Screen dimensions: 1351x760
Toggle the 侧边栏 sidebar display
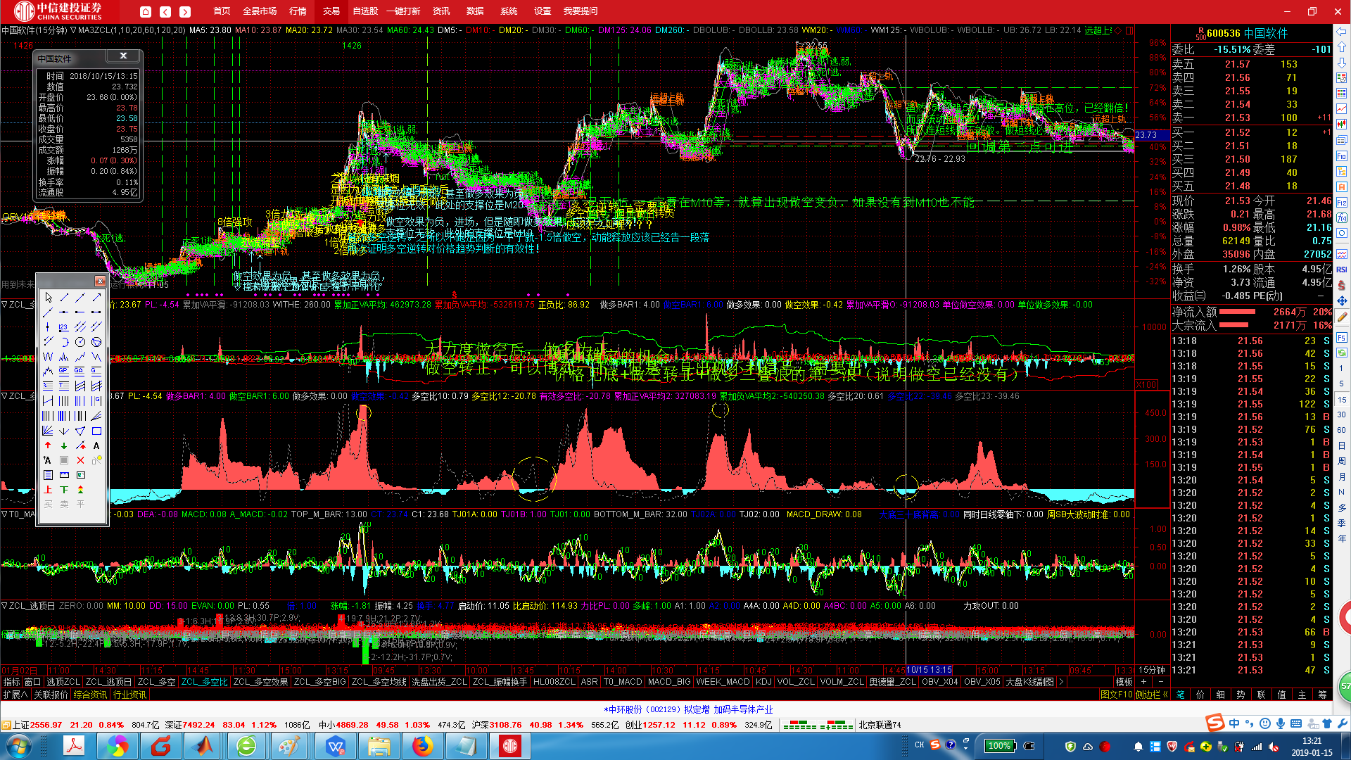click(x=1152, y=695)
